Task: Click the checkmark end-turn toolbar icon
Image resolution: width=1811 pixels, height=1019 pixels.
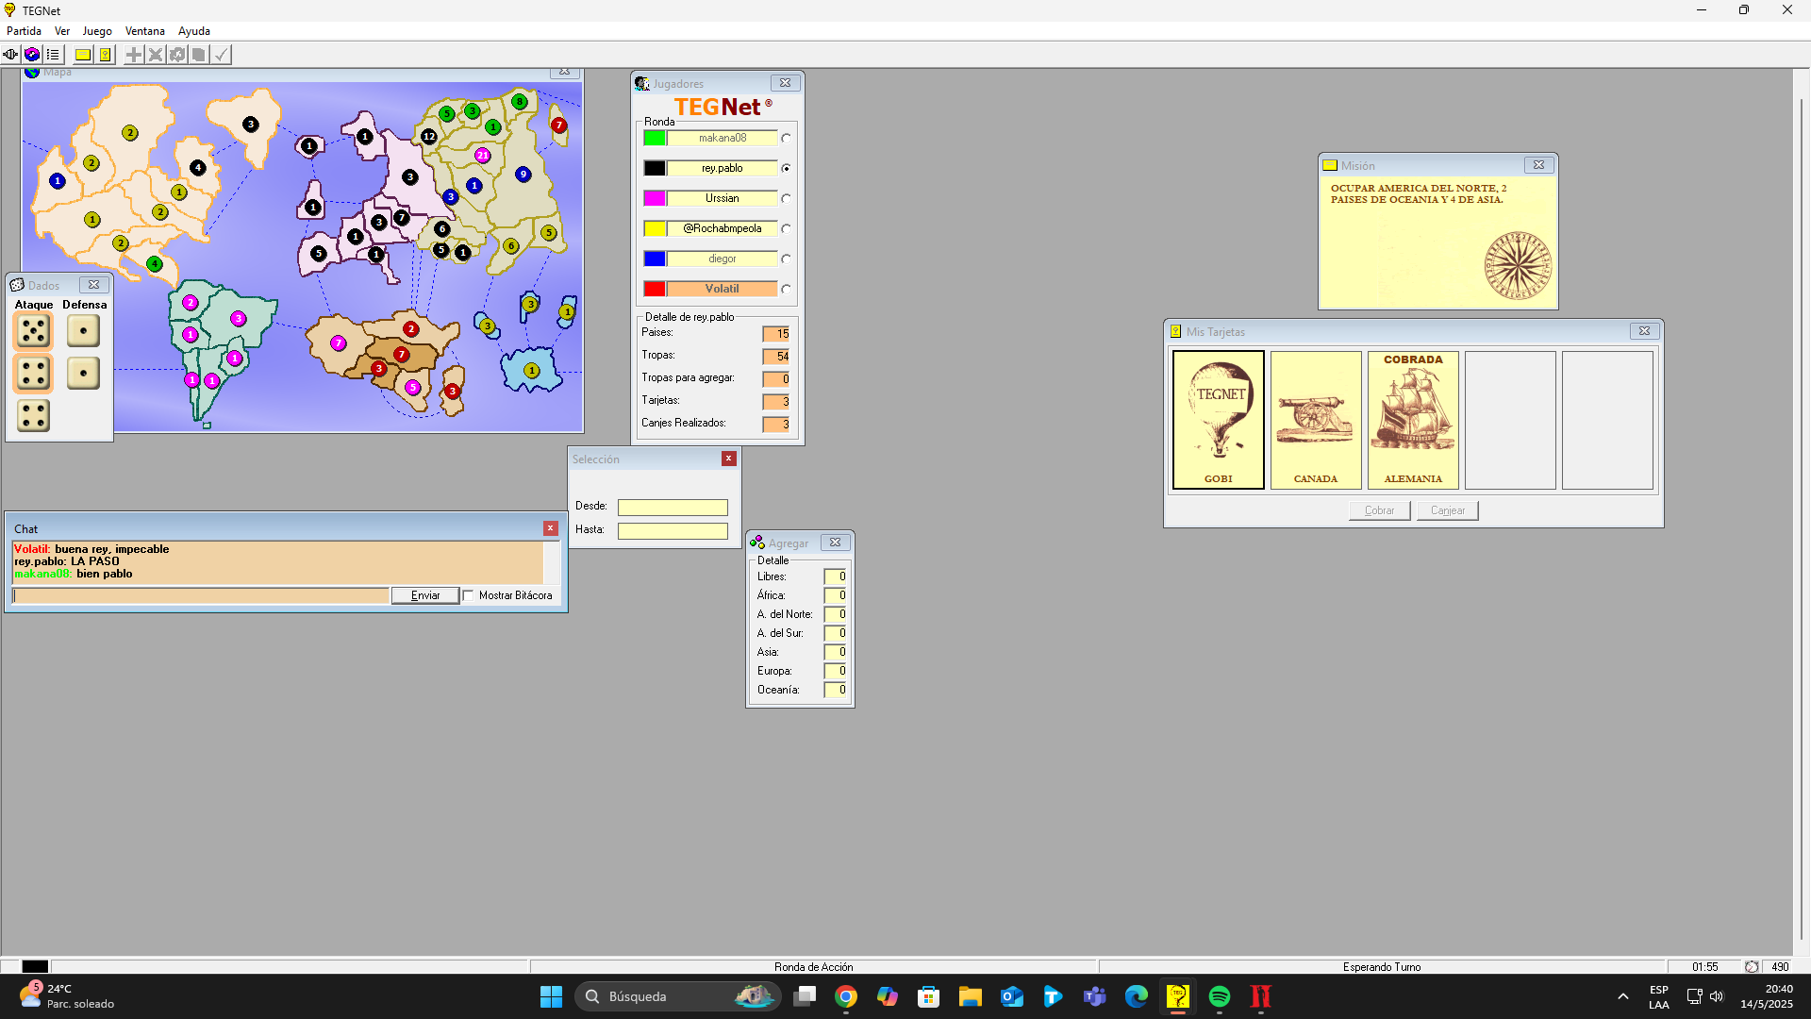Action: pos(221,55)
